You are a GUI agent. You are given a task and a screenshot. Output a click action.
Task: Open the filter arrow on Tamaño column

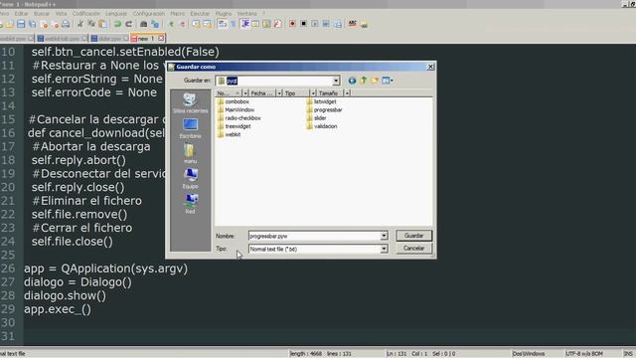click(347, 92)
